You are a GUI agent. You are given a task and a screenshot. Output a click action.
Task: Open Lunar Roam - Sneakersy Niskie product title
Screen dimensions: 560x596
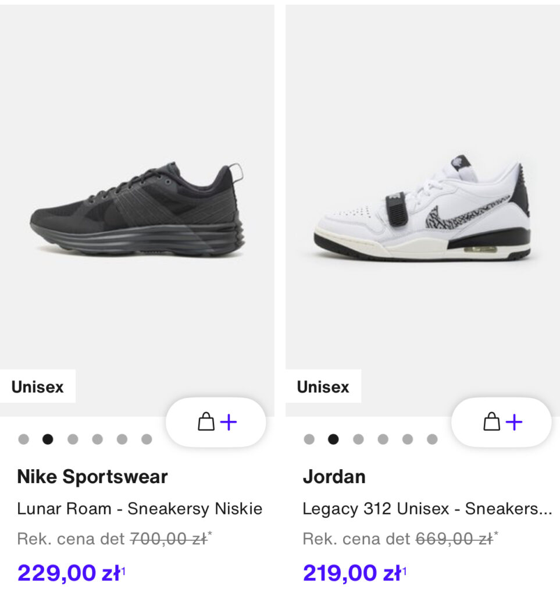point(140,509)
